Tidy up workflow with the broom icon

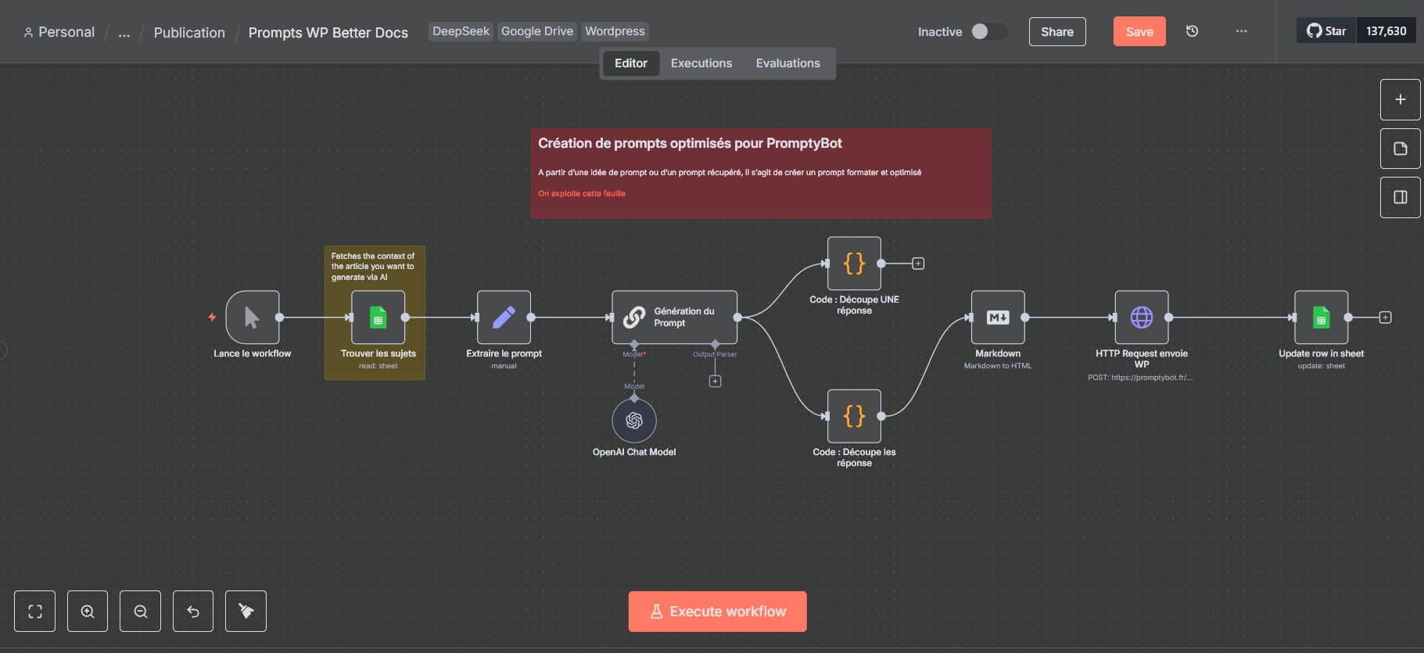pos(246,611)
